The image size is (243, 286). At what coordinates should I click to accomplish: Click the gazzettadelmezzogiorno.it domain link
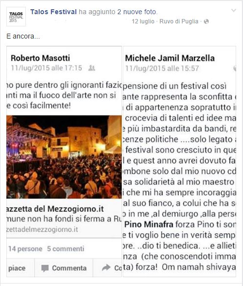point(43,229)
